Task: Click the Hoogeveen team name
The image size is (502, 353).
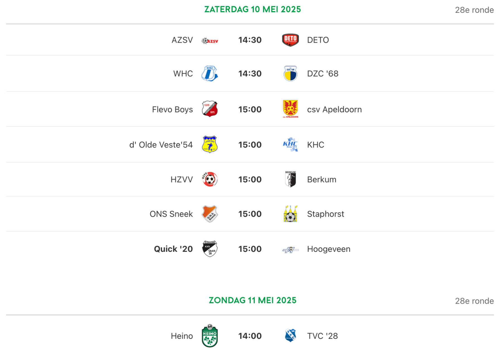Action: 329,249
